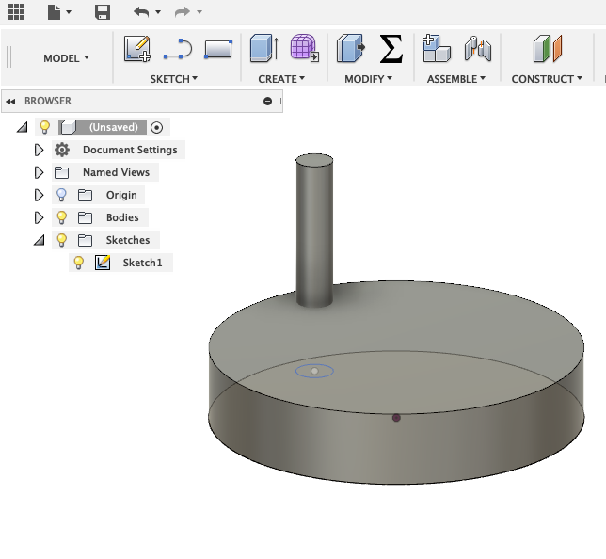Open the Redo history dropdown arrow
606x559 pixels.
[199, 12]
